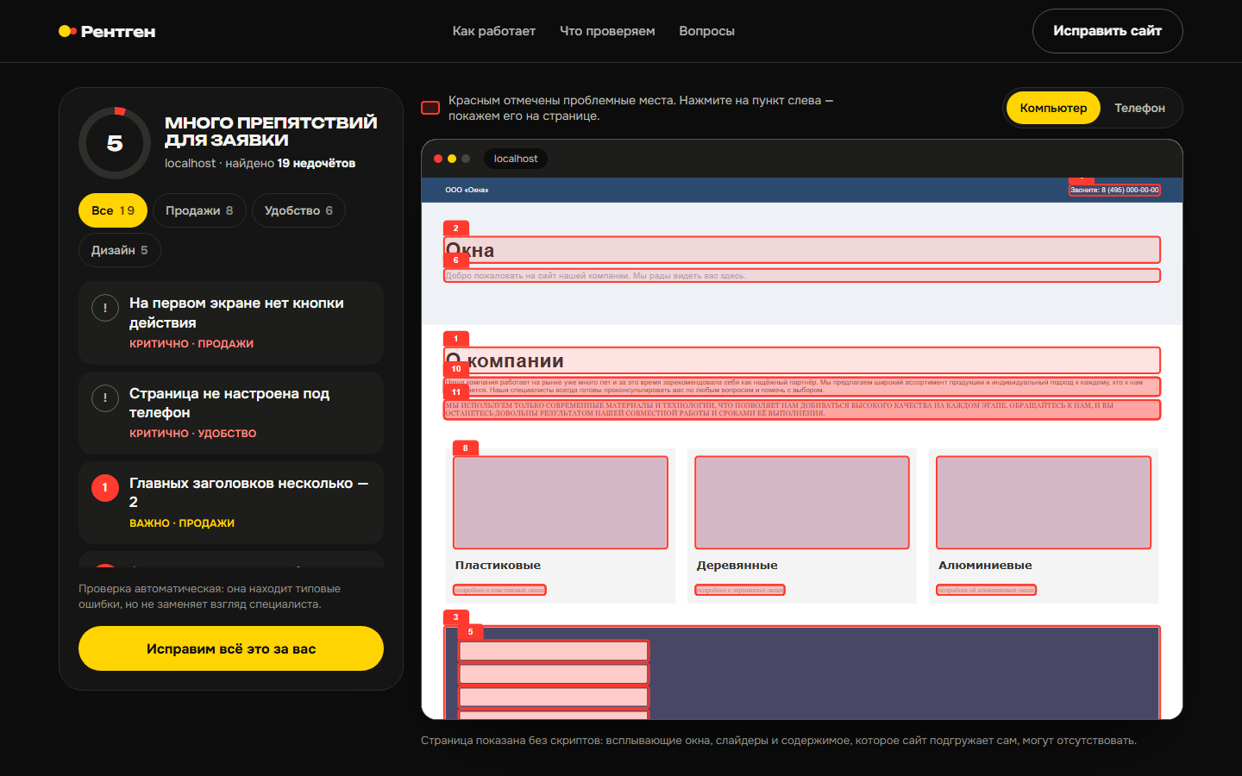This screenshot has width=1242, height=776.
Task: Click the score circle showing 5
Action: click(x=115, y=143)
